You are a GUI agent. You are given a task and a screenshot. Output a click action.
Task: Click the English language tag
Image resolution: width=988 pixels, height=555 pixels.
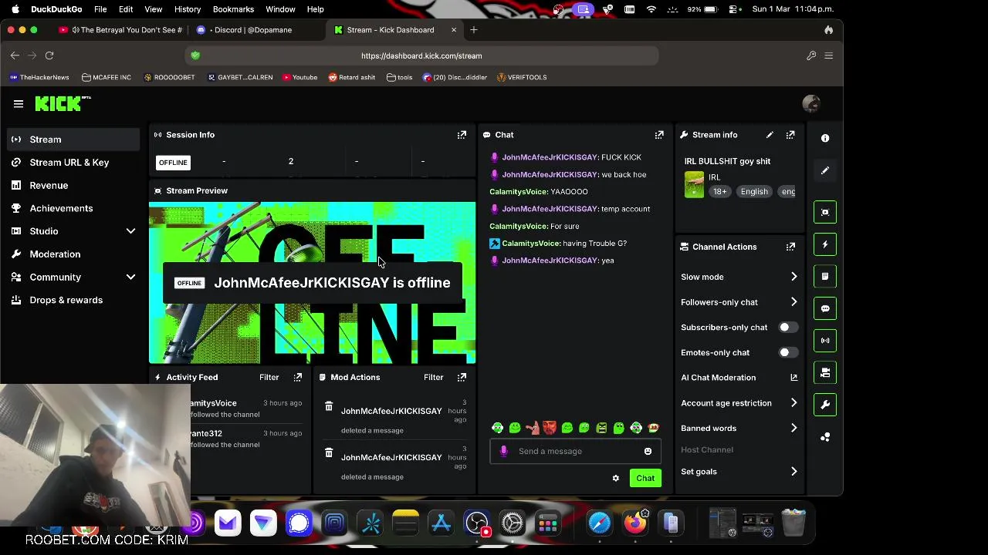(754, 192)
